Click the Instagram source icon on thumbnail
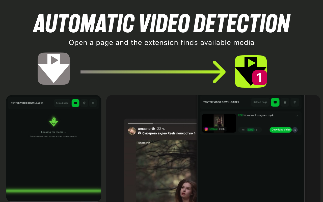The width and height of the screenshot is (323, 202). coord(206,129)
